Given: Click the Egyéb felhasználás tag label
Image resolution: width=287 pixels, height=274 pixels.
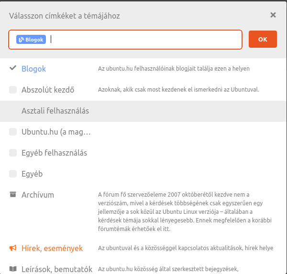Looking at the screenshot, I should [55, 153].
